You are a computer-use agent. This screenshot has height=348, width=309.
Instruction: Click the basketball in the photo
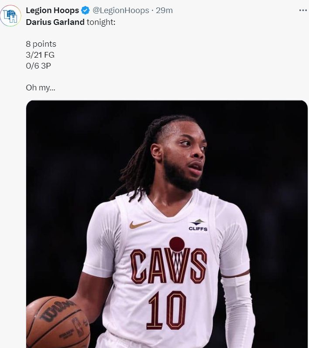(57, 323)
